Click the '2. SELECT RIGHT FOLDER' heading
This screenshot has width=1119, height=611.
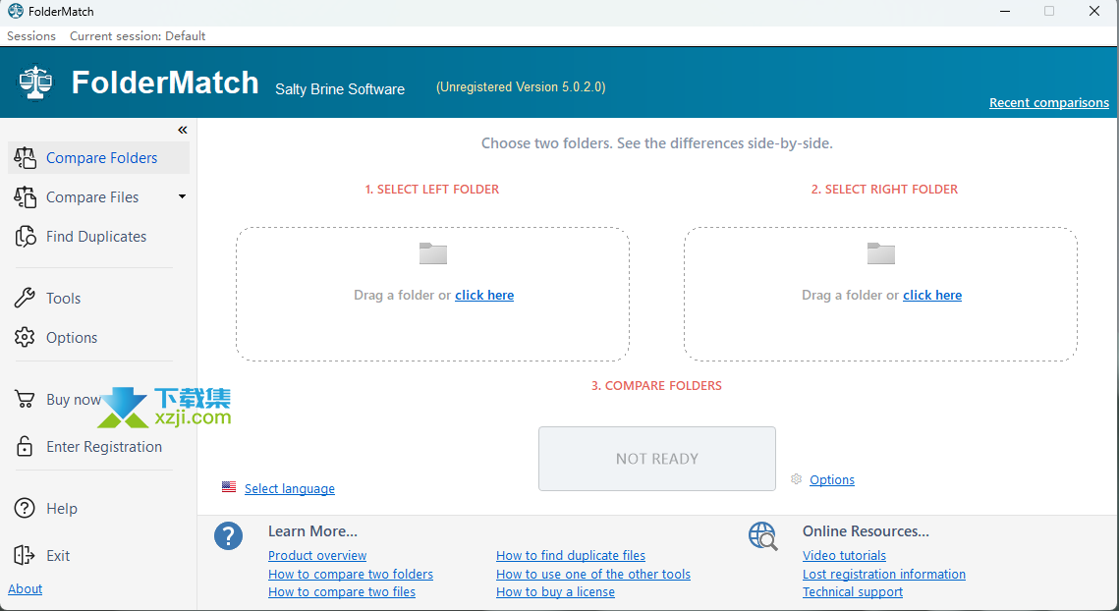tap(884, 190)
